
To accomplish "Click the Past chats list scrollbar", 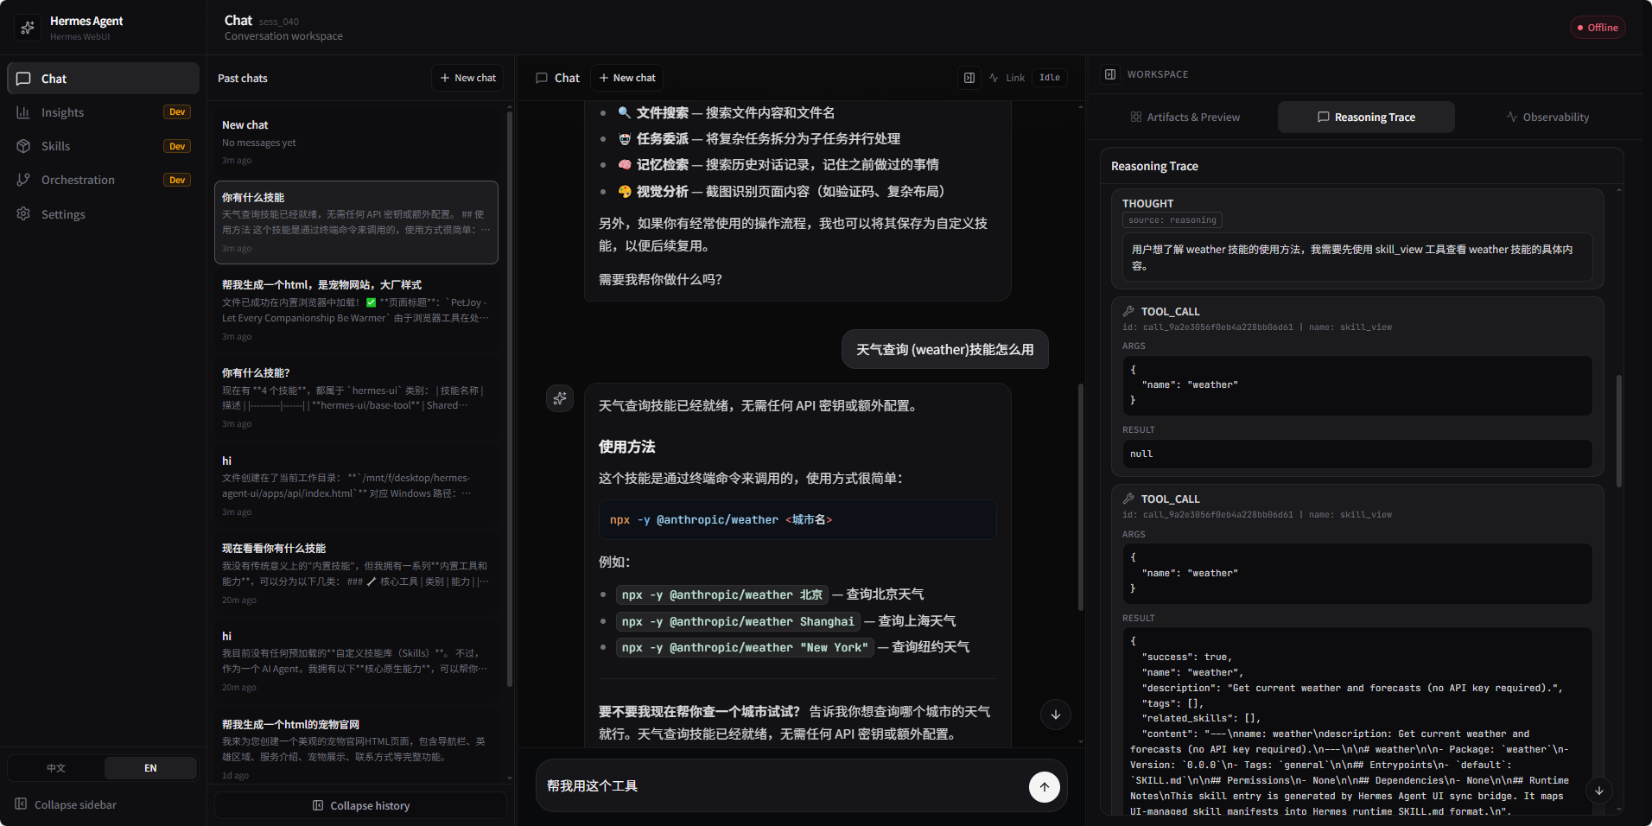I will (510, 397).
